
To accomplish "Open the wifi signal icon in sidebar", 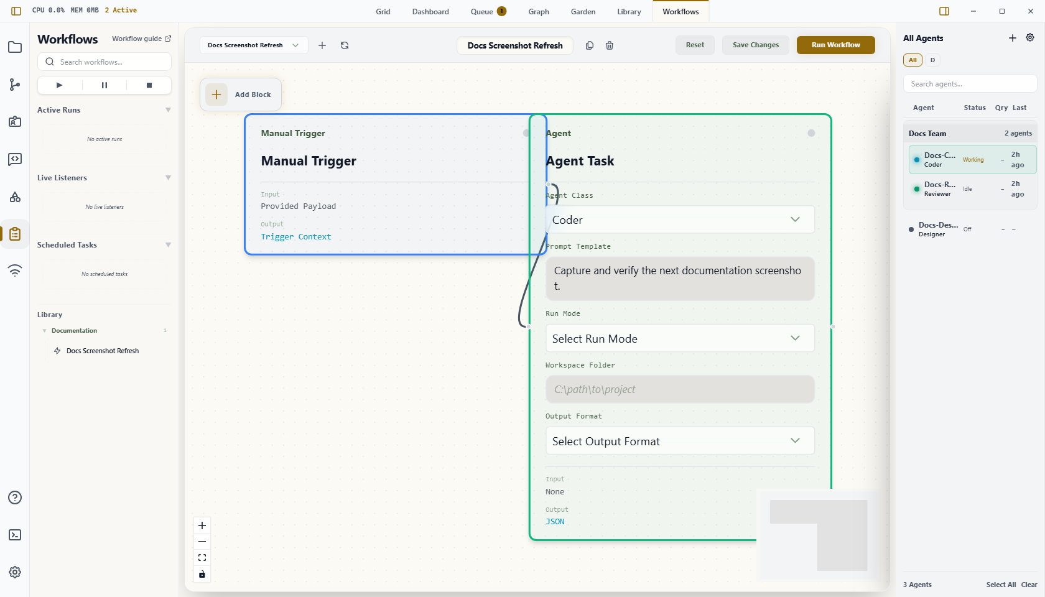I will pos(15,270).
